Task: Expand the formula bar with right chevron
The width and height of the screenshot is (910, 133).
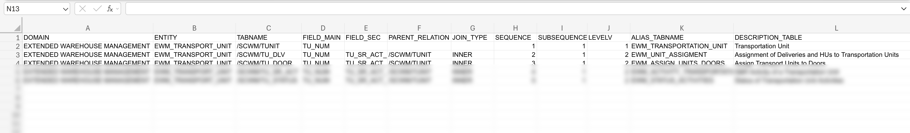Action: [904, 9]
